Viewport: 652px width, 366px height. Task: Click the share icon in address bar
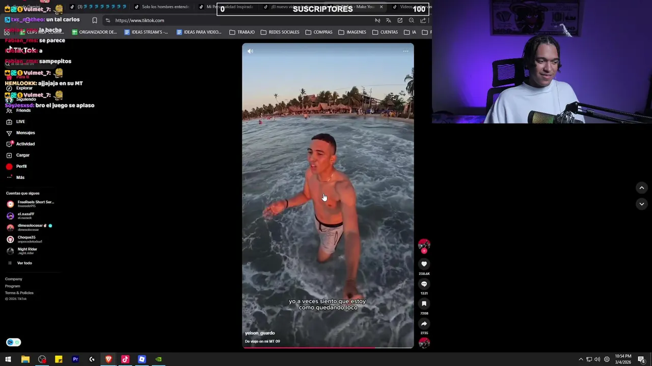[x=423, y=20]
